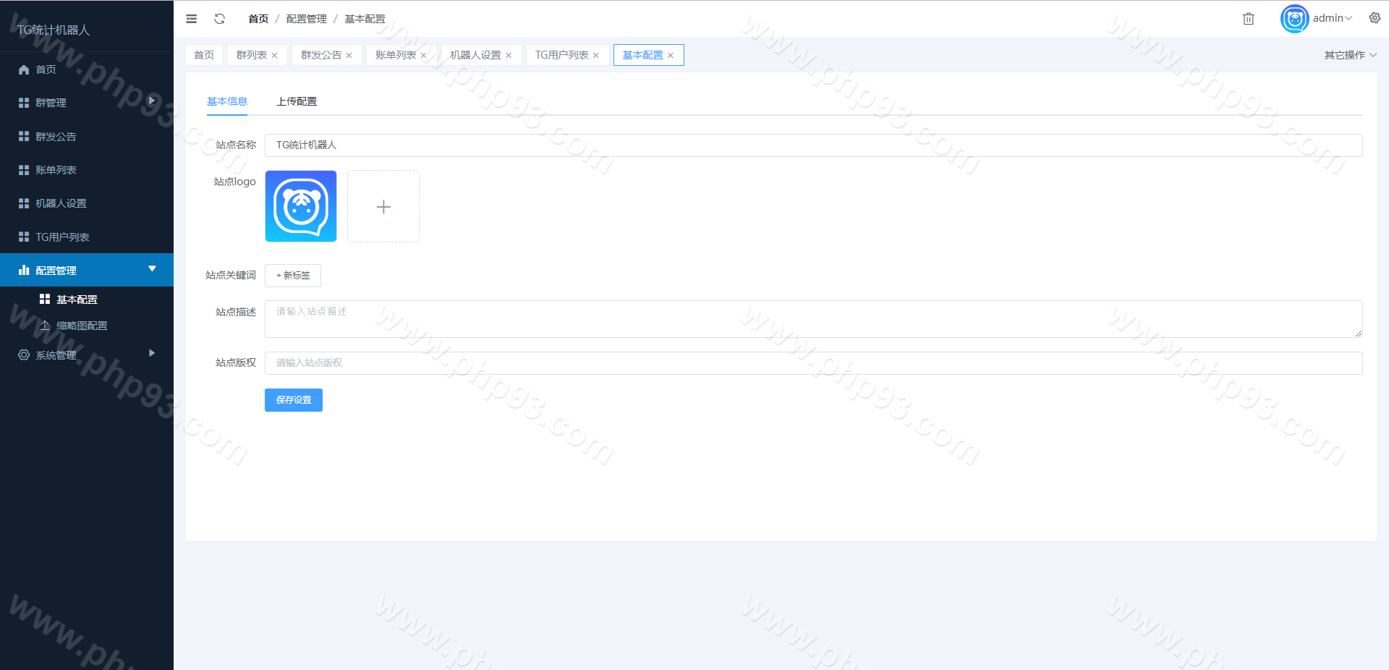Click the 保存设置 button
Image resolution: width=1389 pixels, height=670 pixels.
point(294,400)
